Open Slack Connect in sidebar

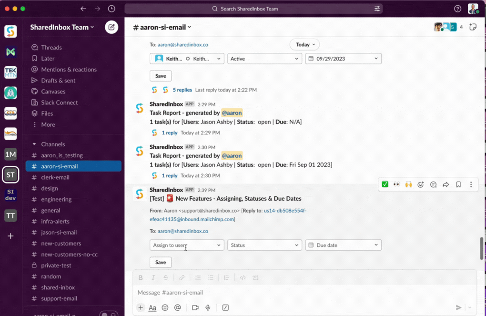tap(59, 102)
